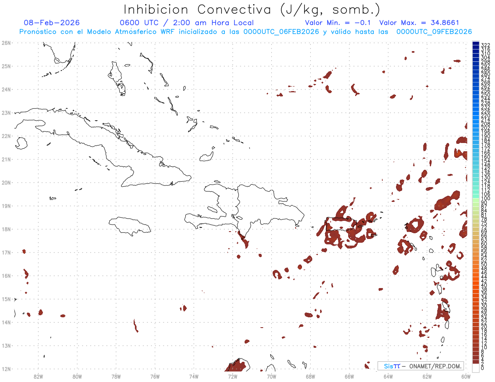495x382 pixels.
Task: Click the '76W' longitude label
Action: click(155, 376)
